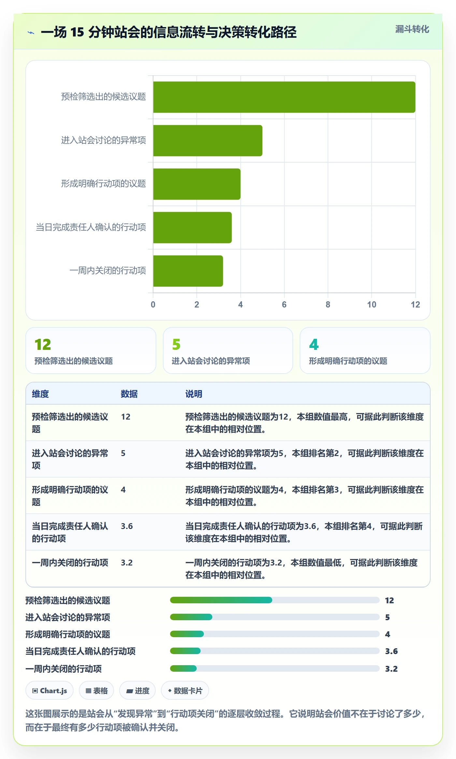Click description text mentioning 本组数值最高
The image size is (456, 759).
point(305,423)
